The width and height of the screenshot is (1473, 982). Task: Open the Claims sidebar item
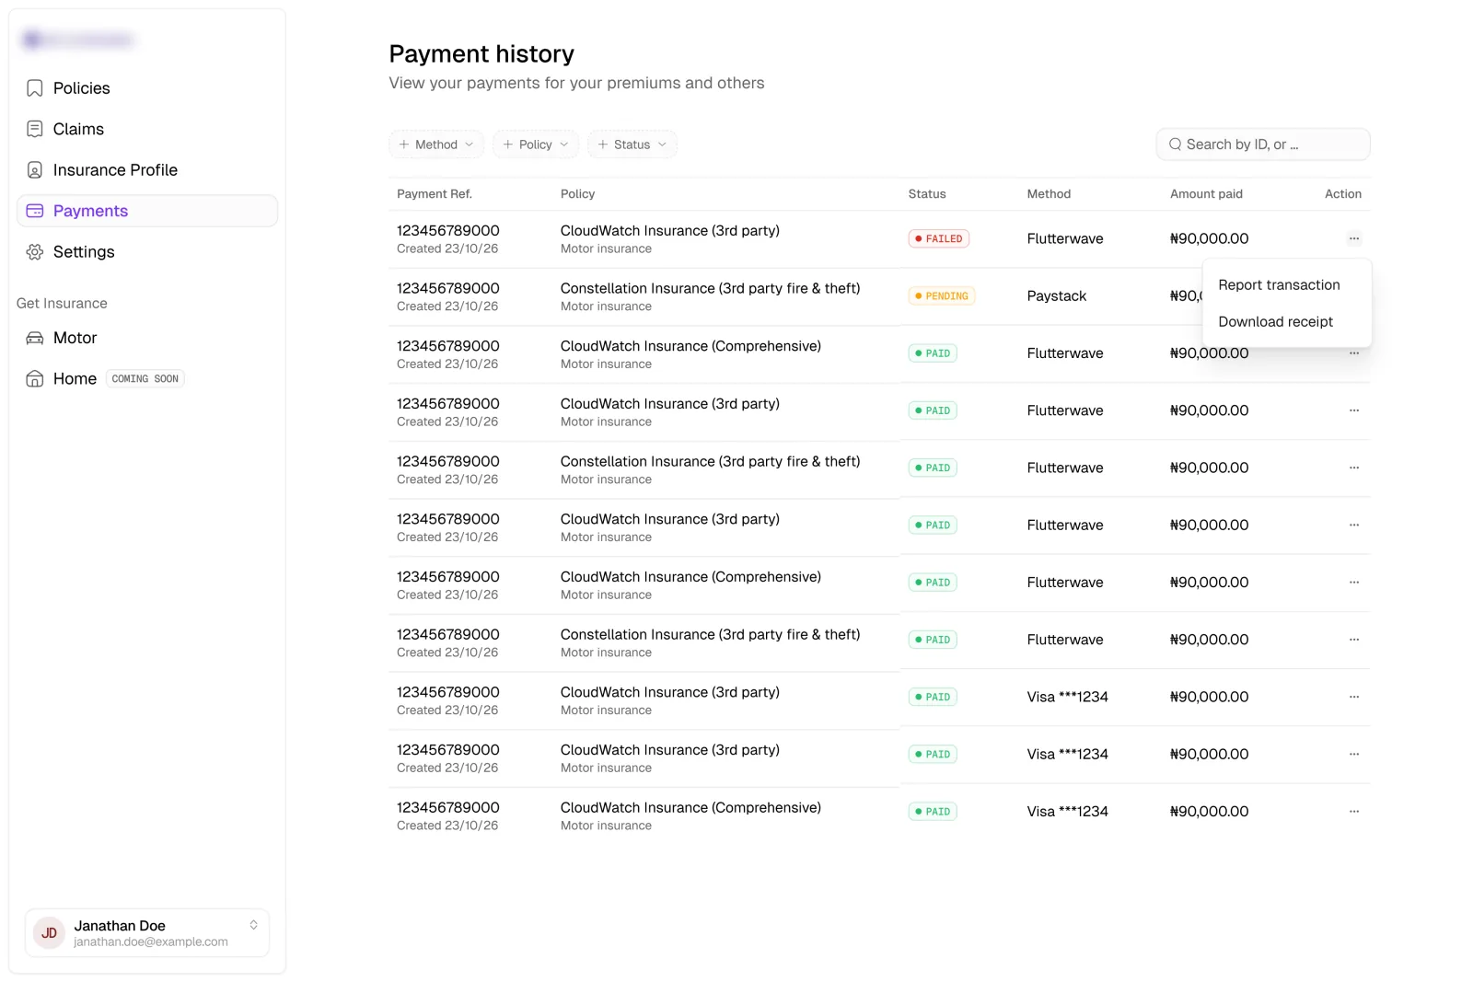(147, 129)
